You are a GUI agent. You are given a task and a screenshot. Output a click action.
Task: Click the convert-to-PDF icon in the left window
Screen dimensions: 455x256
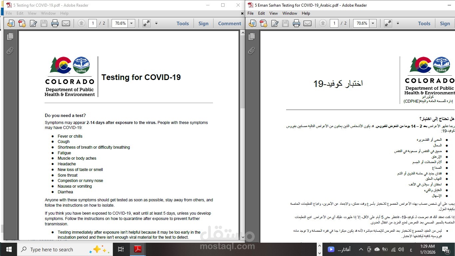click(11, 23)
